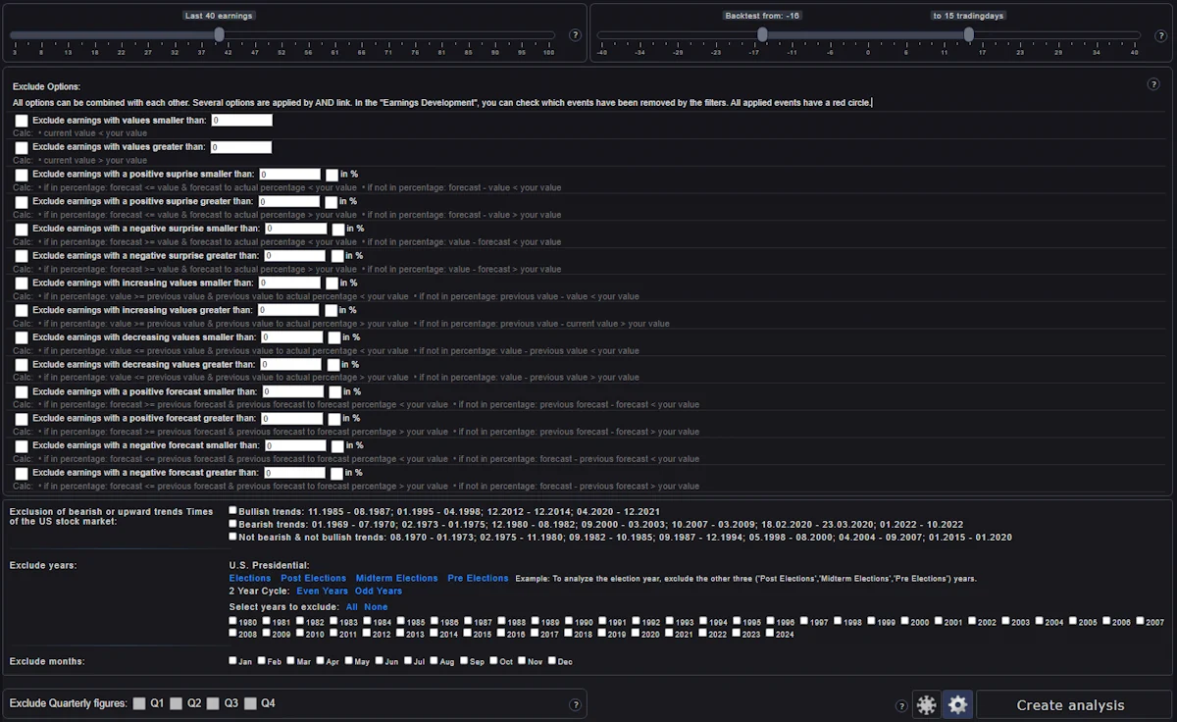The width and height of the screenshot is (1177, 722).
Task: Click the help icon left of the spiky gear
Action: pyautogui.click(x=901, y=705)
